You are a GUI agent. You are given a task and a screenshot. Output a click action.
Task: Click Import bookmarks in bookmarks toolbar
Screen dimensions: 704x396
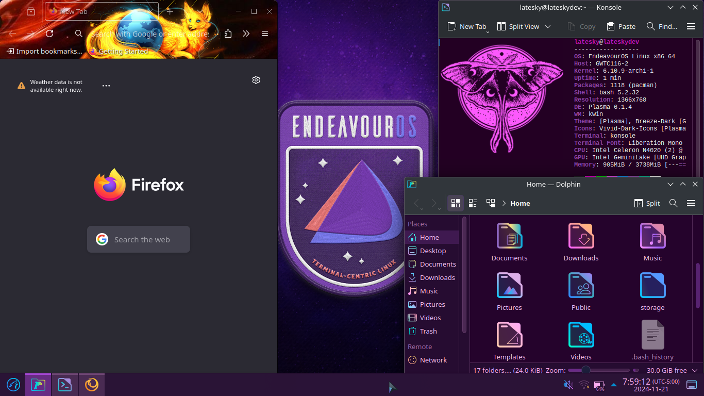[44, 51]
